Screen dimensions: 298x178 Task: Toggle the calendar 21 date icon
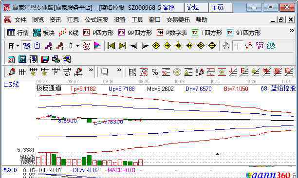click(11, 59)
